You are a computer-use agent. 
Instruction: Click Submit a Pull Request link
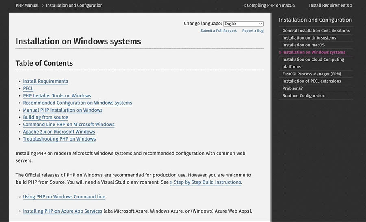click(218, 31)
